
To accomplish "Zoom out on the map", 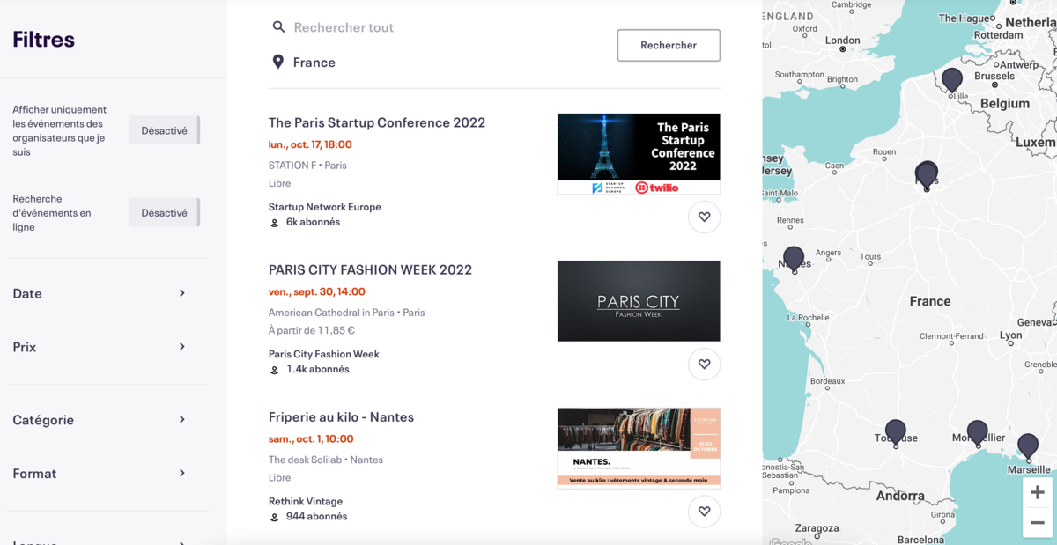I will [x=1038, y=522].
